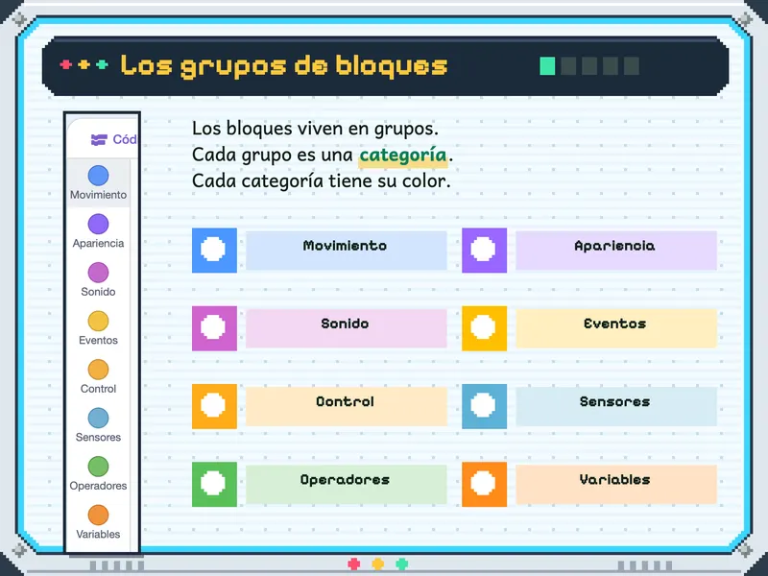Select the Control category circle in the sidebar

(98, 370)
